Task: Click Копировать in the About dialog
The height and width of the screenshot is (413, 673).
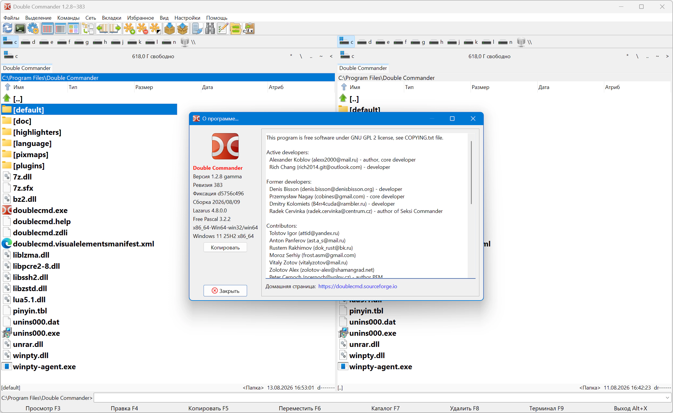Action: [225, 247]
